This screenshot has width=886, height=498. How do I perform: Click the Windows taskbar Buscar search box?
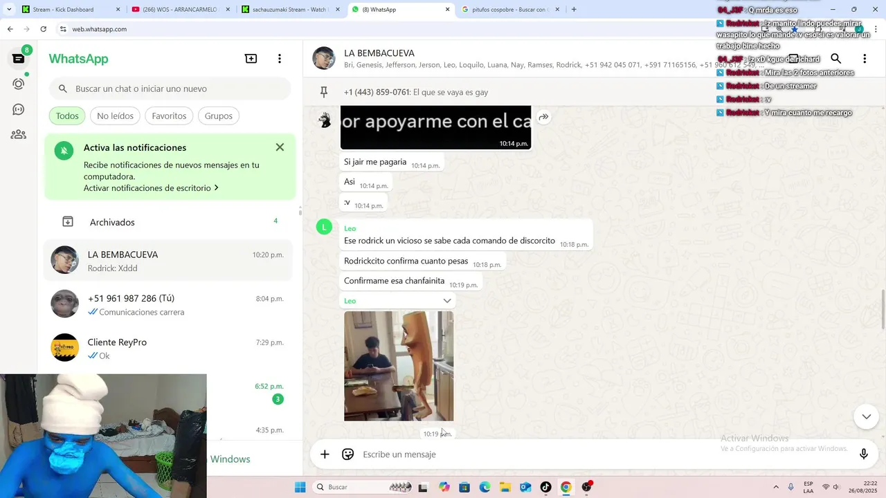click(x=362, y=487)
